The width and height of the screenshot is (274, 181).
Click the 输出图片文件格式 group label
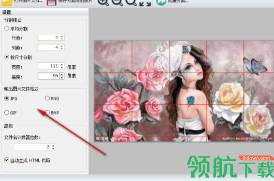(21, 89)
